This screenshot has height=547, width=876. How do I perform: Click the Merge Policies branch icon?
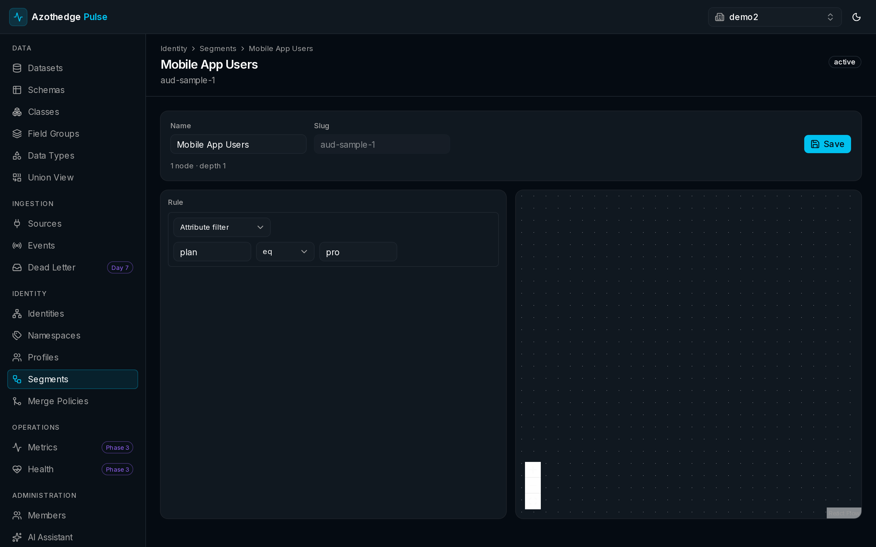click(x=17, y=401)
